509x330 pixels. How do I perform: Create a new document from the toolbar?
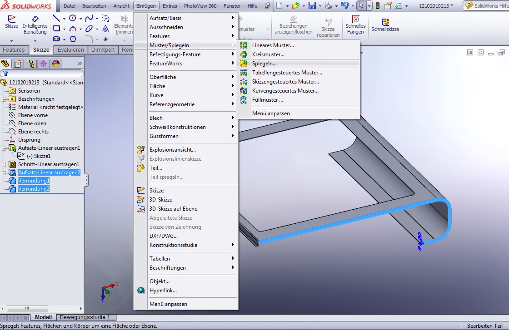pyautogui.click(x=279, y=5)
